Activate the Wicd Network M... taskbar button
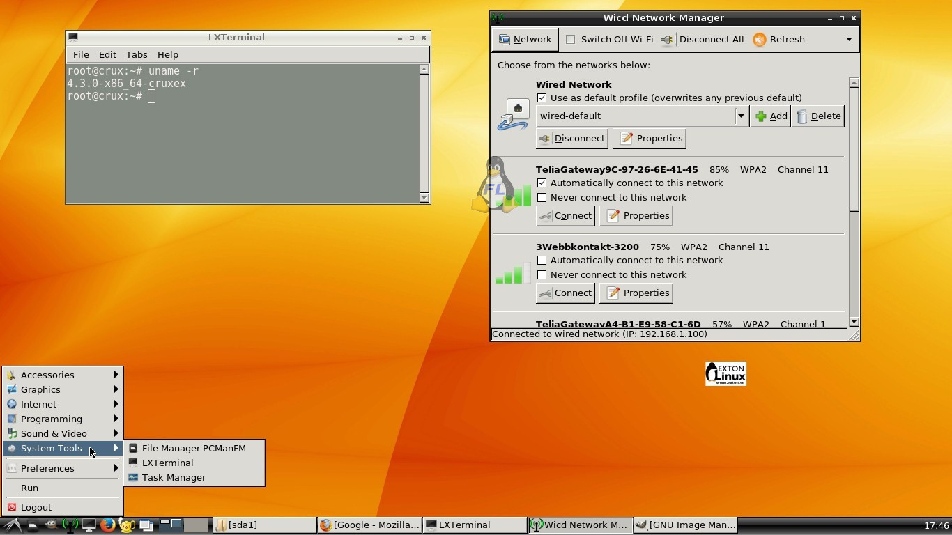Viewport: 952px width, 535px height. point(580,525)
